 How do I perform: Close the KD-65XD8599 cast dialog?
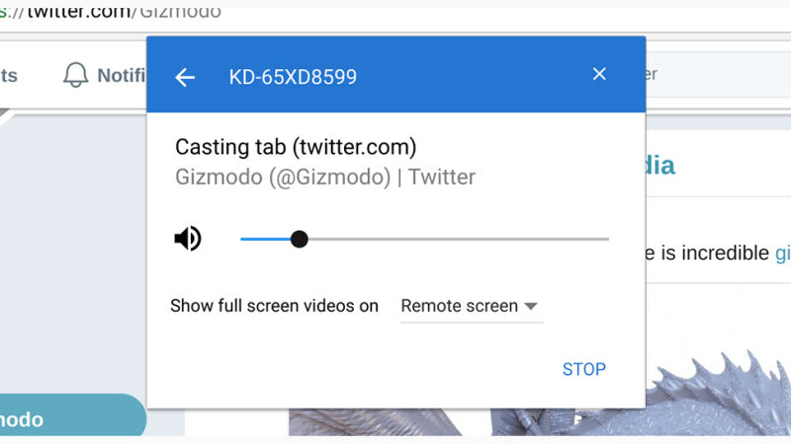click(x=599, y=74)
